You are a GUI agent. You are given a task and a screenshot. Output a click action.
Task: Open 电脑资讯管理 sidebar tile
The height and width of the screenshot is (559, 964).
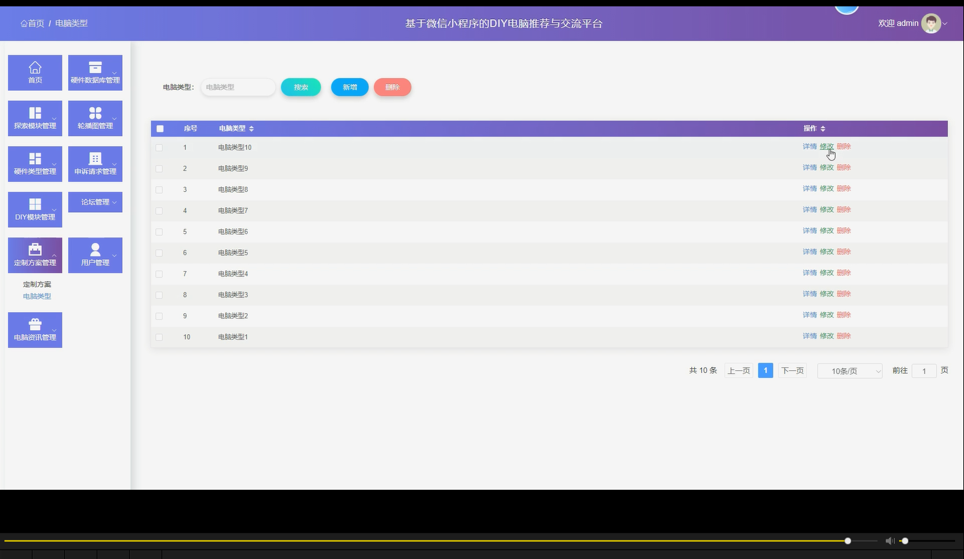[35, 330]
